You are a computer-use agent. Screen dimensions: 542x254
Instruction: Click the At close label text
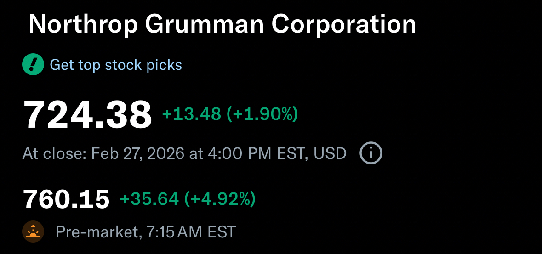pos(54,153)
